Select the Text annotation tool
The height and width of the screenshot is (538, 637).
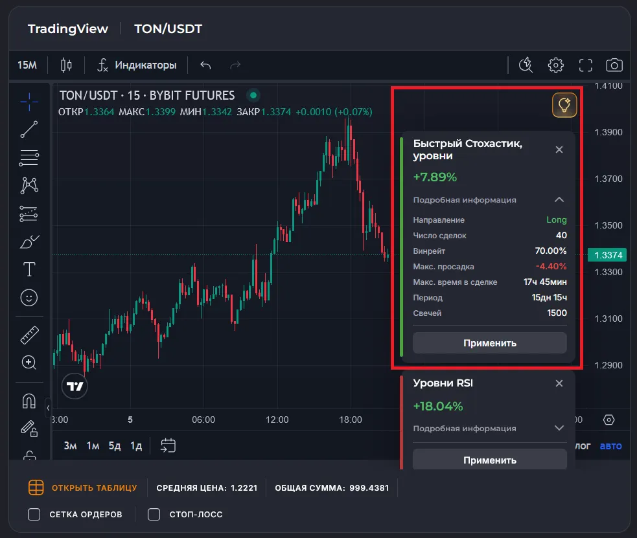tap(29, 269)
